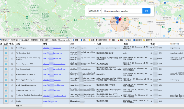
Task: Click the blue play Search icon in toolbar
Action: [x=74, y=40]
